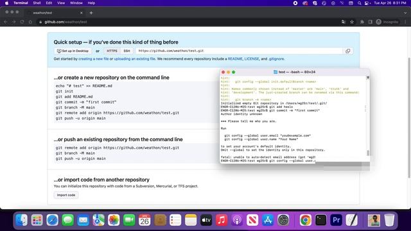Reload the GitHub page
Screen dimensions: 411x231
[22, 22]
